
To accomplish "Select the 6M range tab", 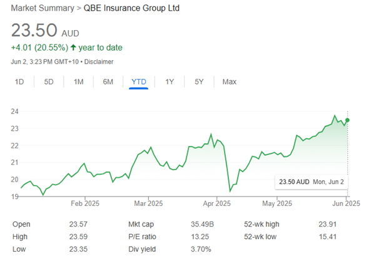I will click(x=108, y=82).
